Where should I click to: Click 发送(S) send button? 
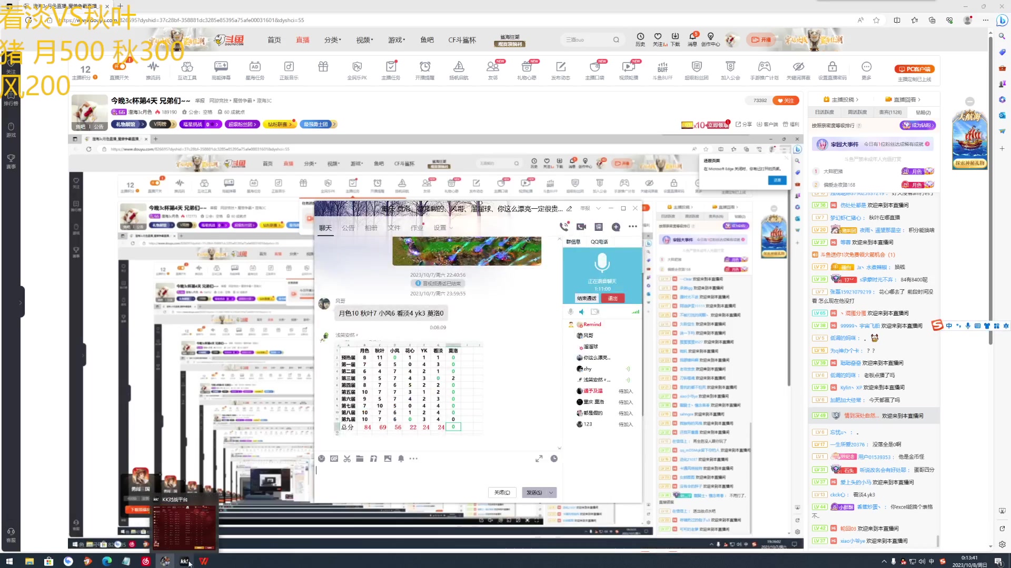(x=534, y=492)
